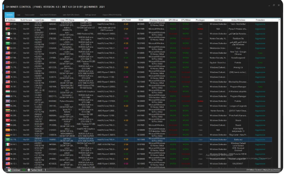Select the 11 GB cell in Rainbow Six row
The width and height of the screenshot is (284, 174).
tap(126, 38)
